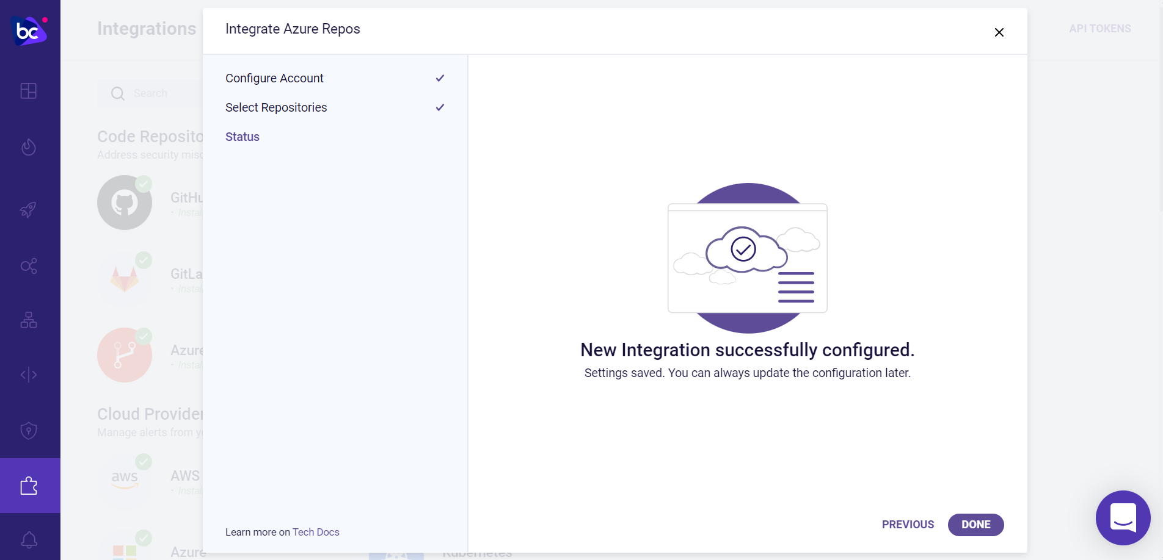Open the code brackets icon in sidebar
This screenshot has width=1163, height=560.
[x=29, y=375]
